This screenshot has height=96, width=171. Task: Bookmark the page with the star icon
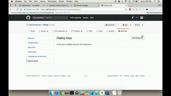(126, 9)
